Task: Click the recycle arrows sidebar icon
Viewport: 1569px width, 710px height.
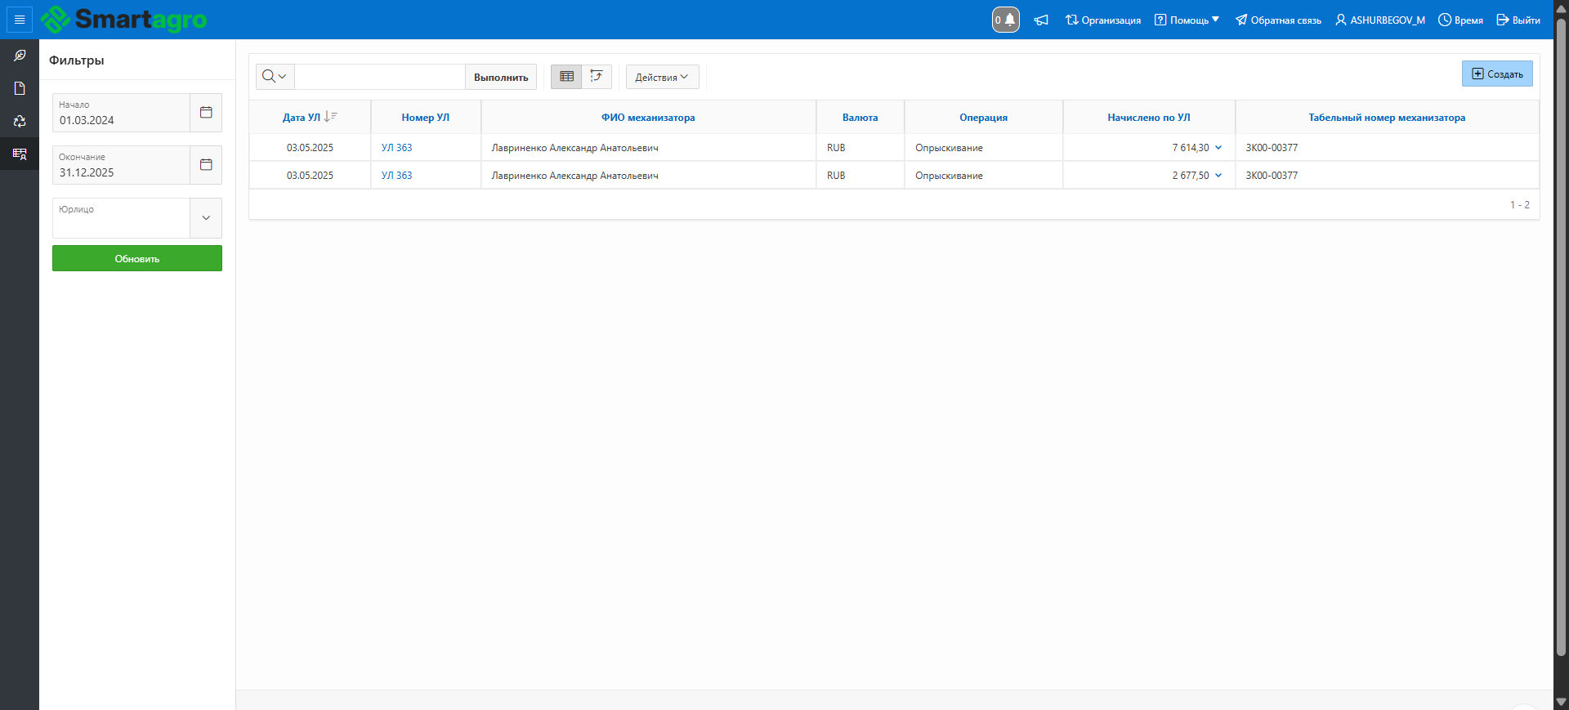Action: point(20,121)
